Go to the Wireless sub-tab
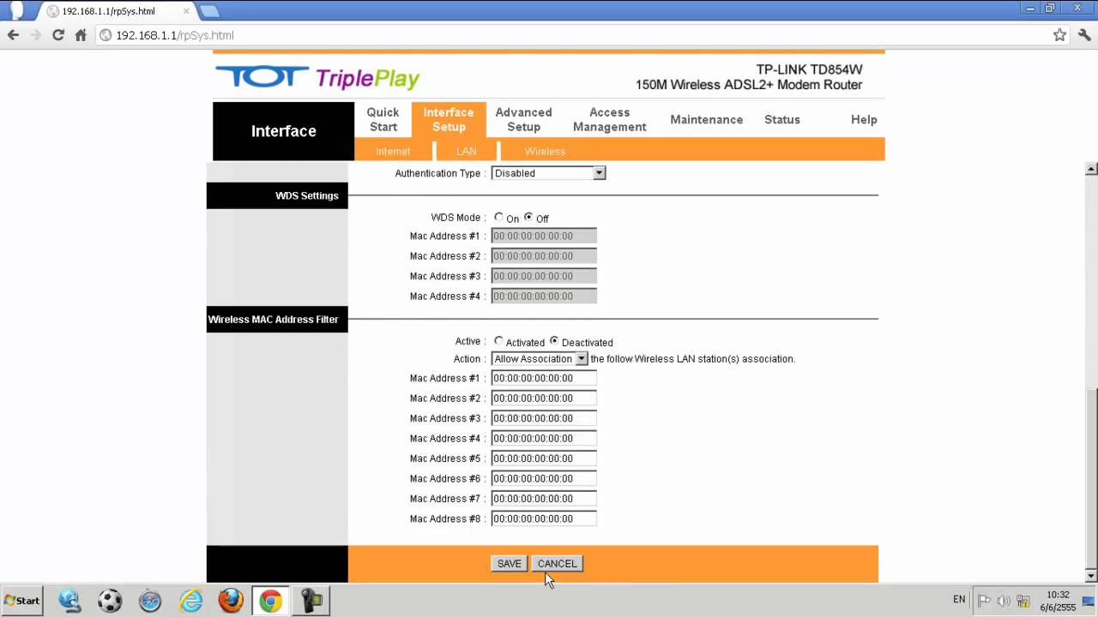Viewport: 1098px width, 617px height. coord(545,151)
